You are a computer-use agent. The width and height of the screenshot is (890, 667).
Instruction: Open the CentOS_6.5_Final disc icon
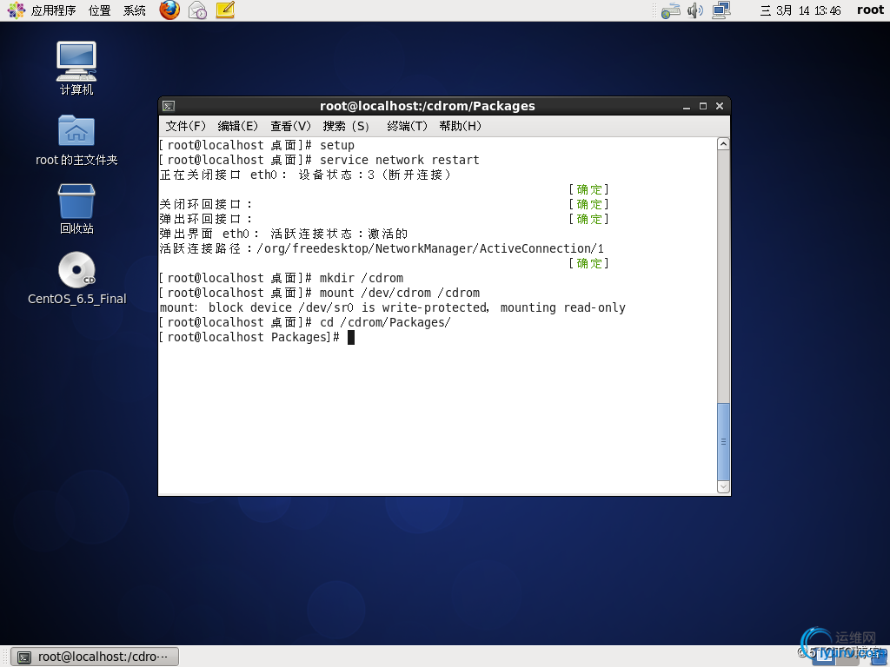[76, 278]
